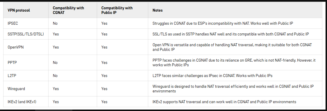The width and height of the screenshot is (327, 111).
Task: Select the Notes column header
Action: 158,10
